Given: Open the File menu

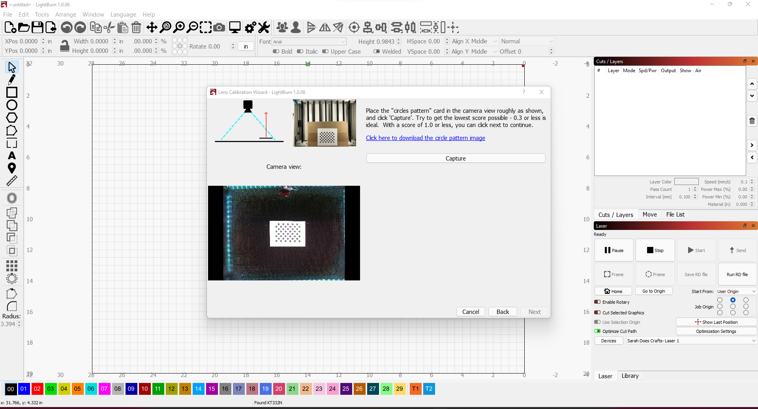Looking at the screenshot, I should [8, 15].
